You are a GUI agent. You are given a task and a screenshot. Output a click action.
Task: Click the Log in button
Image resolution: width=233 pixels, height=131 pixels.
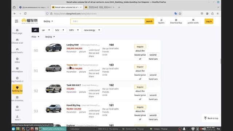(209, 21)
